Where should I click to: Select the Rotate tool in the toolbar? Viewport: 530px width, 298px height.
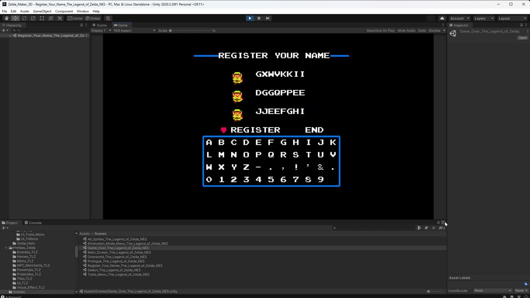click(24, 18)
